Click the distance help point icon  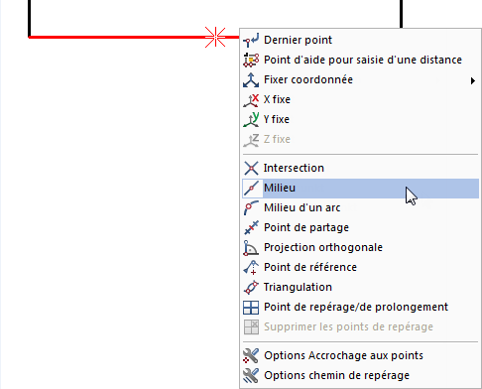pos(251,60)
